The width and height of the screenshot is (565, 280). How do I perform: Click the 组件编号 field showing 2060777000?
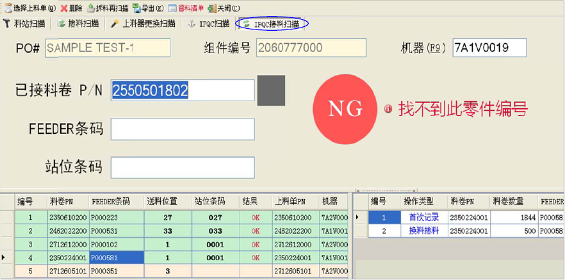click(311, 48)
